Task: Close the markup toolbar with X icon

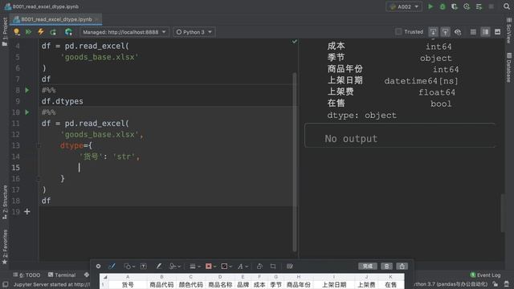Action: 98,267
